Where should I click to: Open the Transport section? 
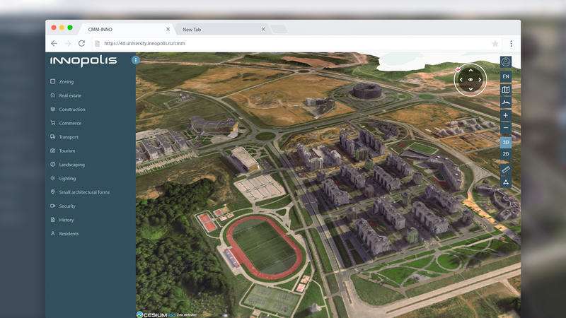coord(69,137)
